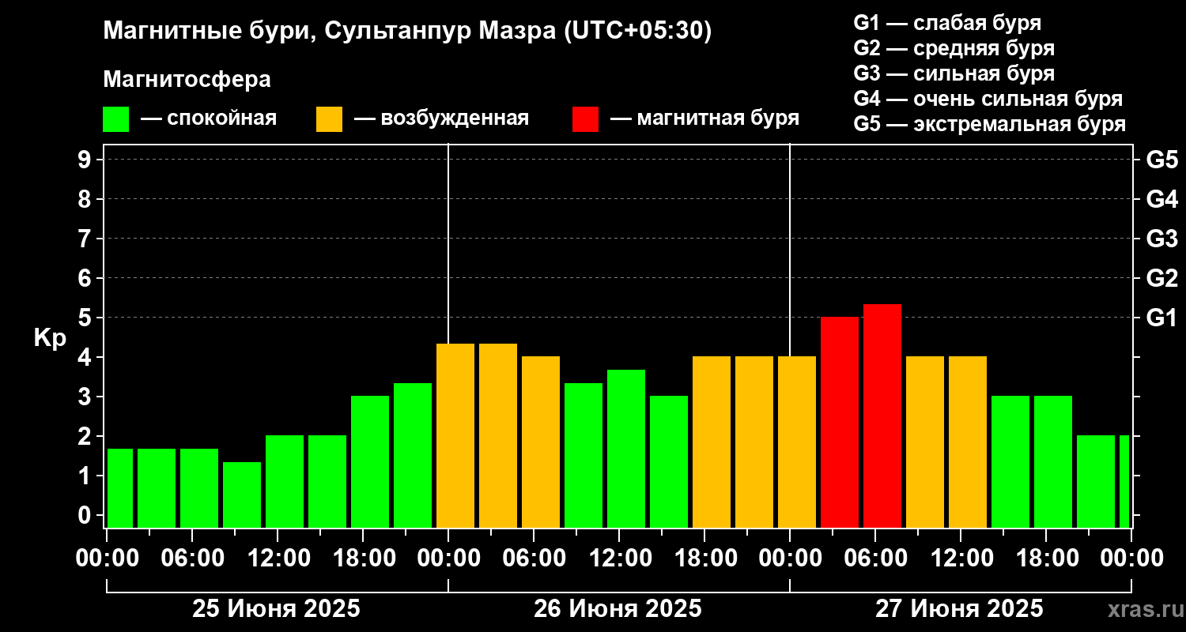1186x632 pixels.
Task: Click the red 'магнитная буря' legend swatch
Action: 585,118
